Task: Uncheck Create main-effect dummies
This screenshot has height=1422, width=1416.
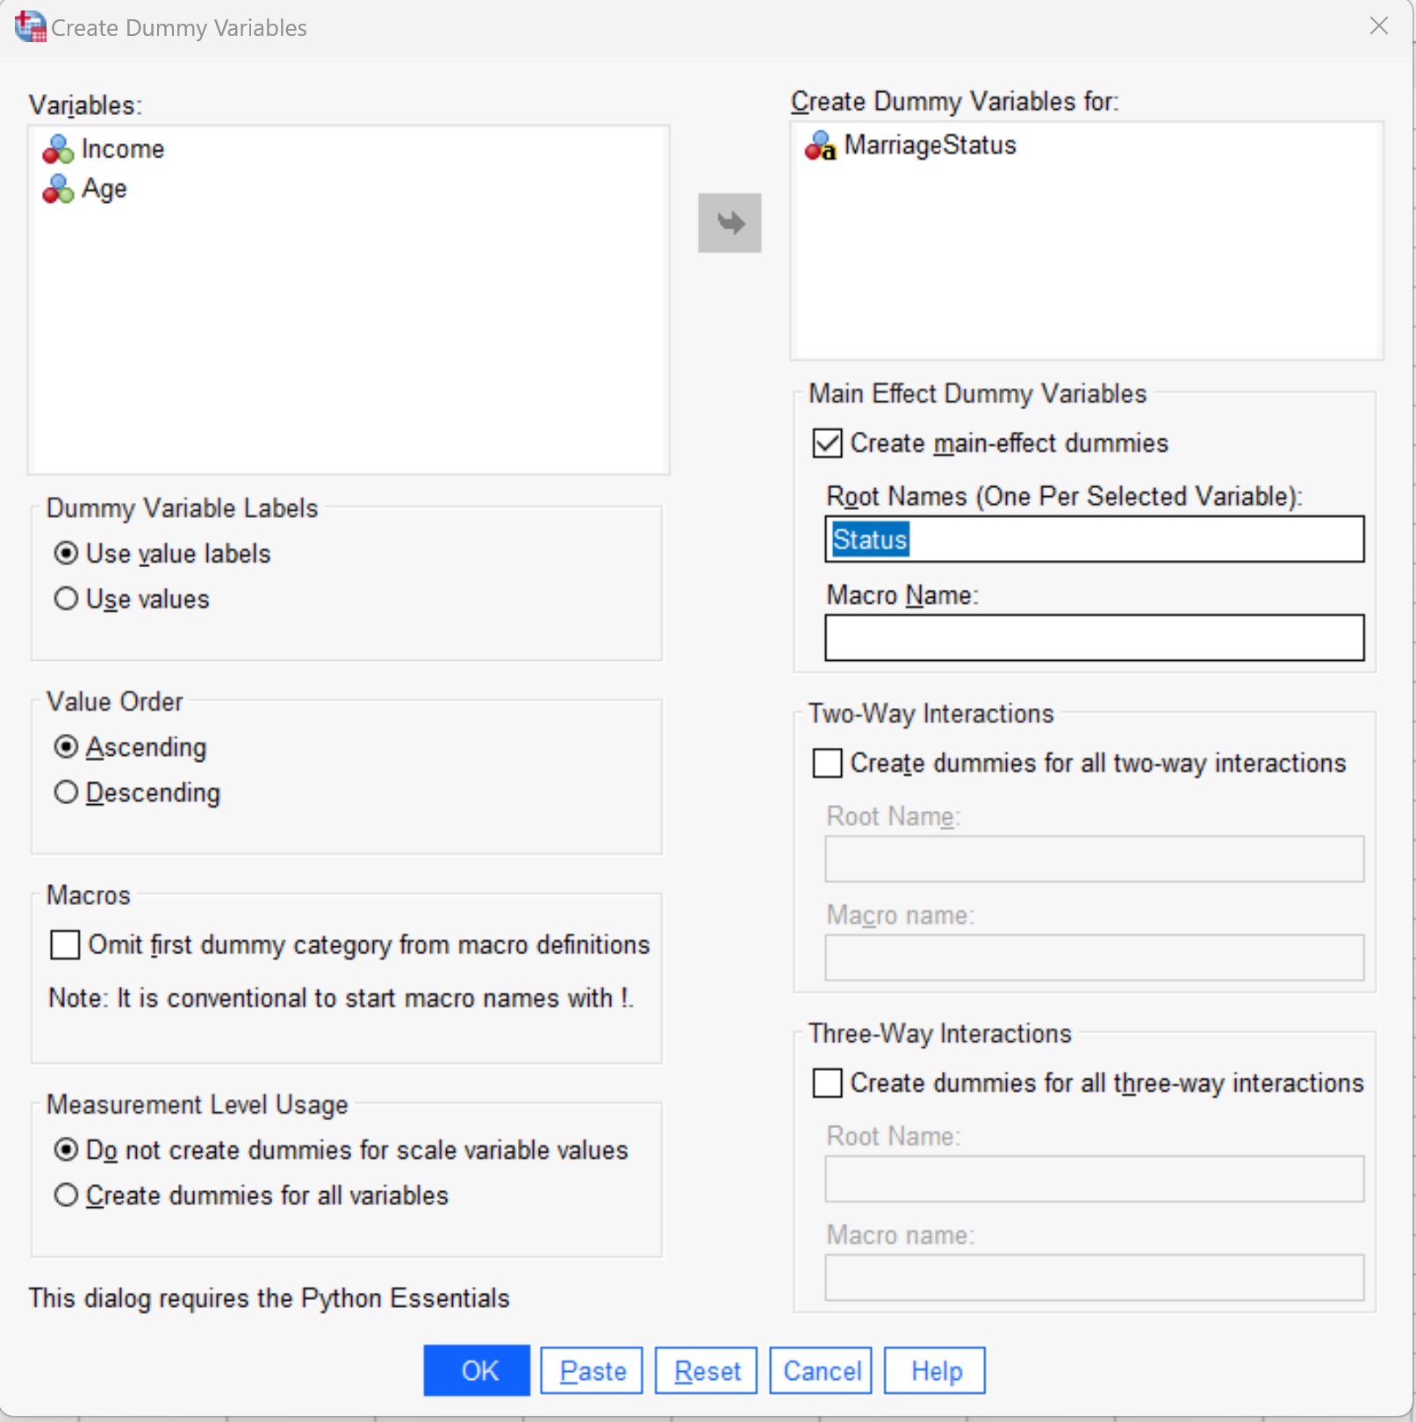Action: click(x=826, y=443)
